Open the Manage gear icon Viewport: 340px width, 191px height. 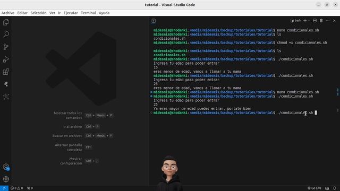[x=6, y=179]
